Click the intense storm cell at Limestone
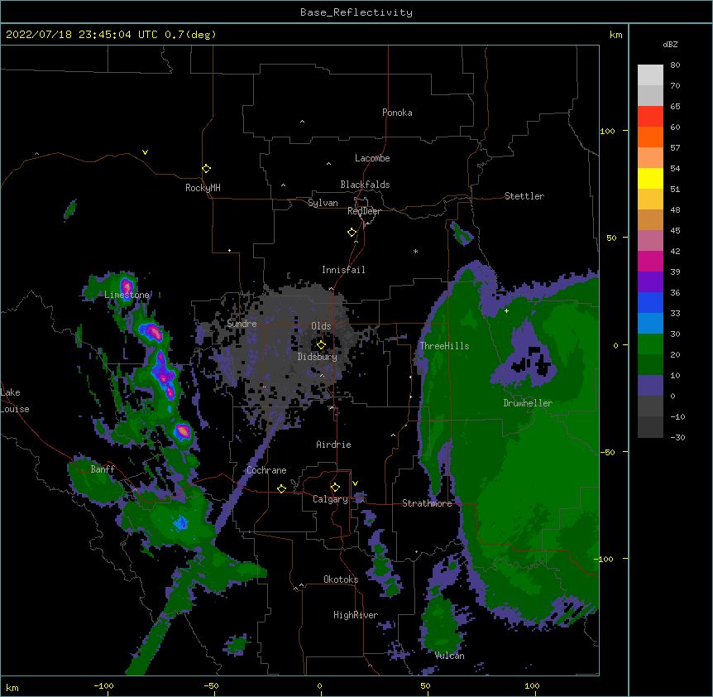713x697 pixels. coord(127,286)
